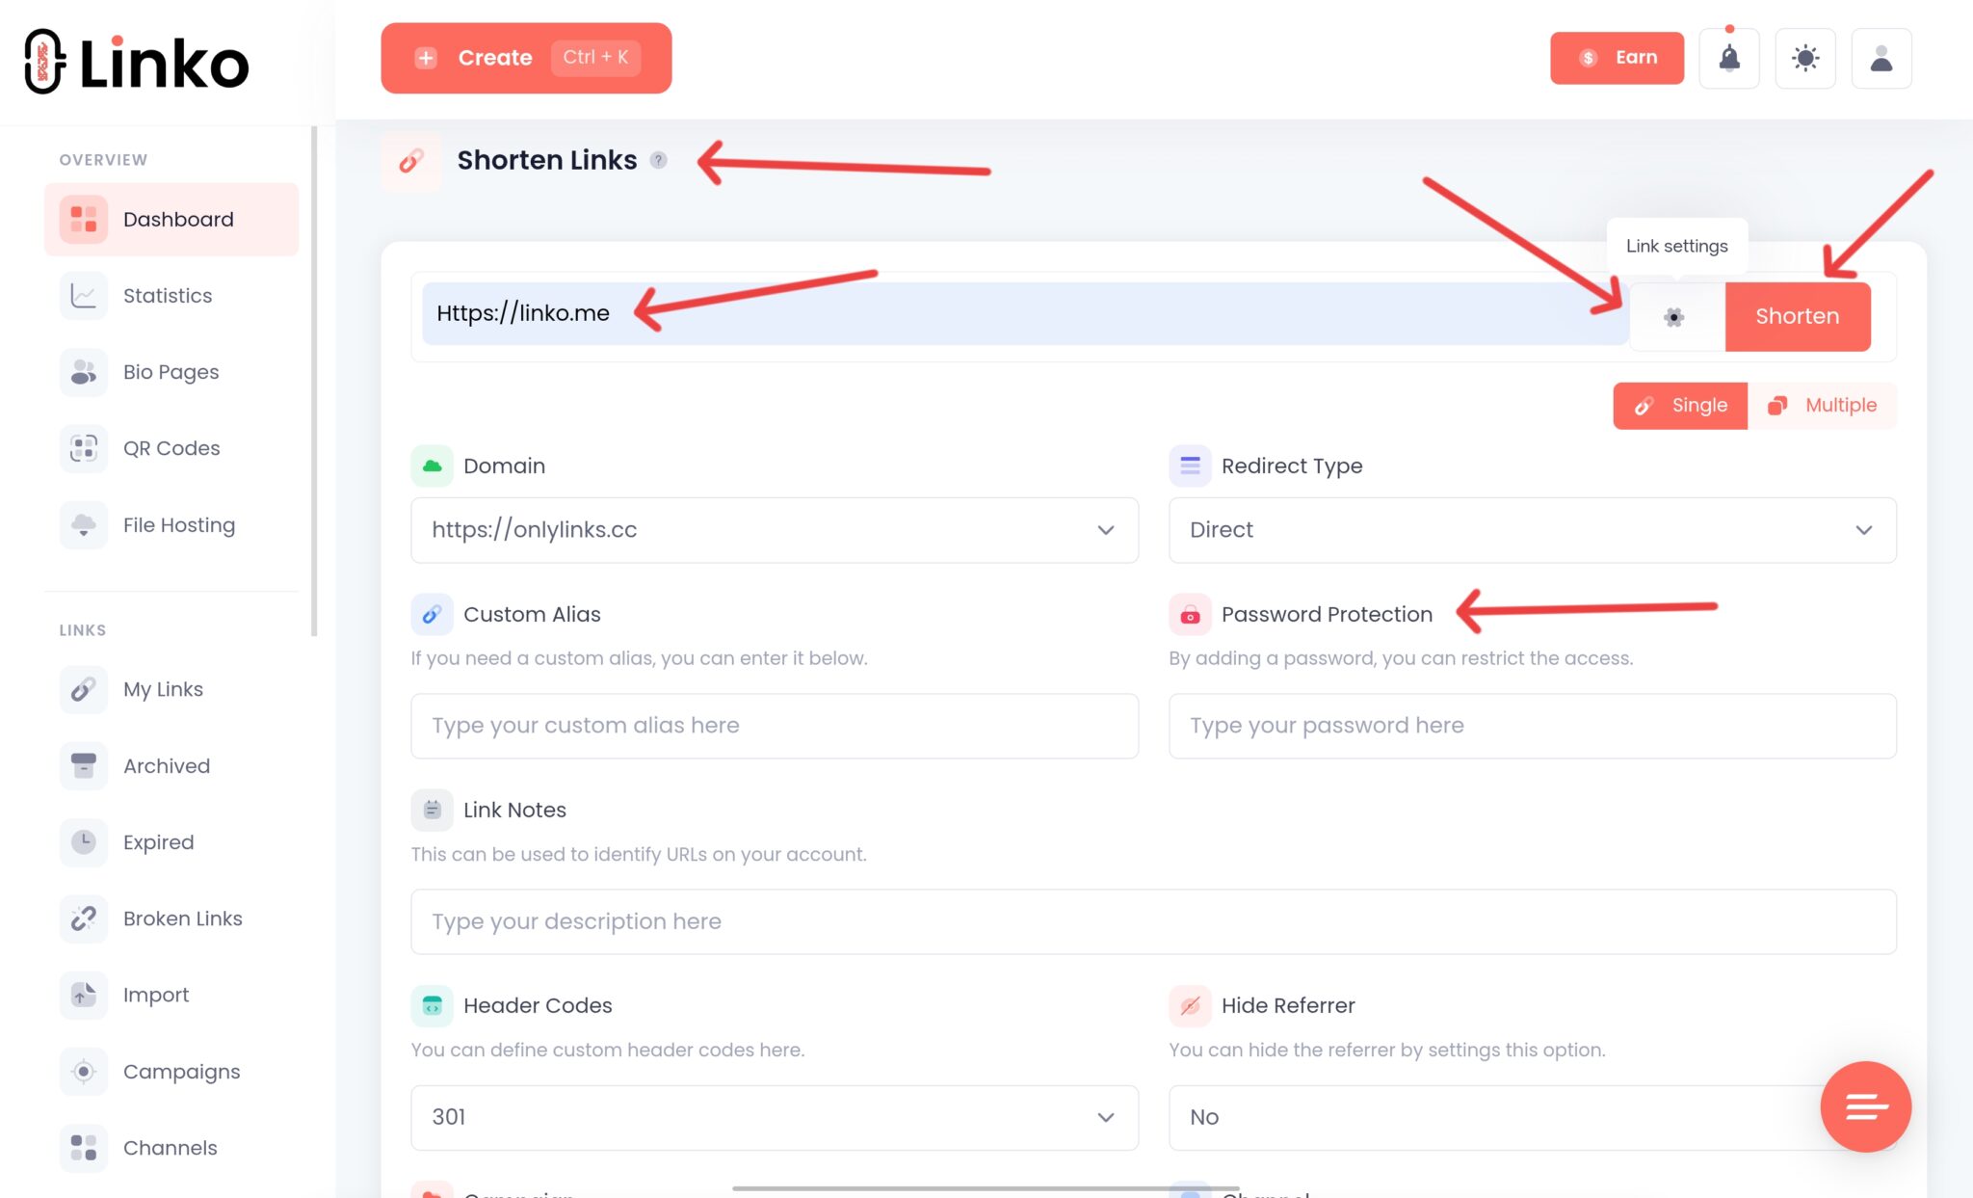The height and width of the screenshot is (1198, 1973).
Task: Open QR Codes page
Action: [171, 447]
